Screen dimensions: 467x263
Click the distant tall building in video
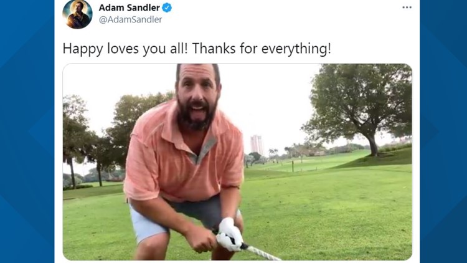coord(257,145)
